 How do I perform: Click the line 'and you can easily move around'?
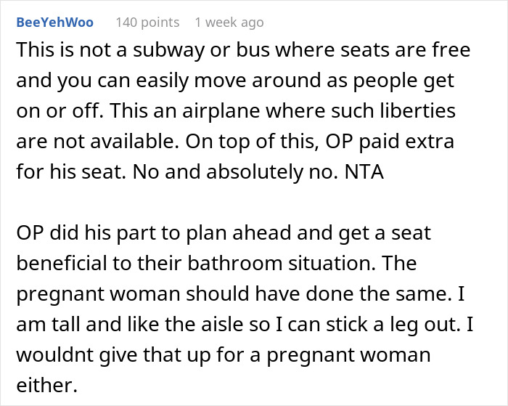[x=235, y=81]
